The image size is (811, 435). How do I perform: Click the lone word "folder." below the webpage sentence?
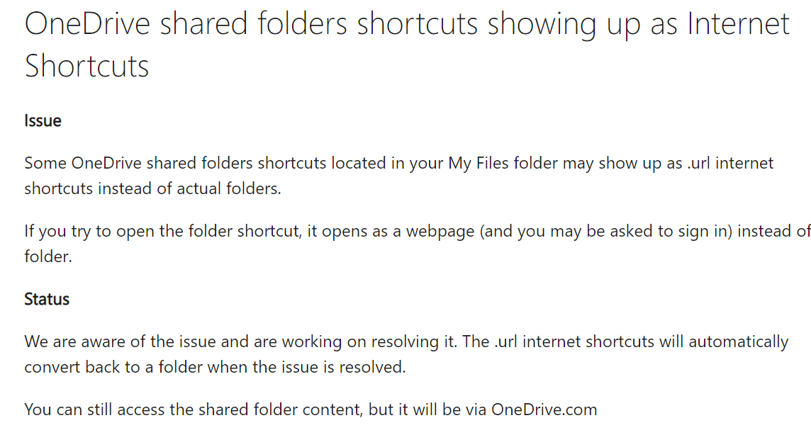(48, 256)
